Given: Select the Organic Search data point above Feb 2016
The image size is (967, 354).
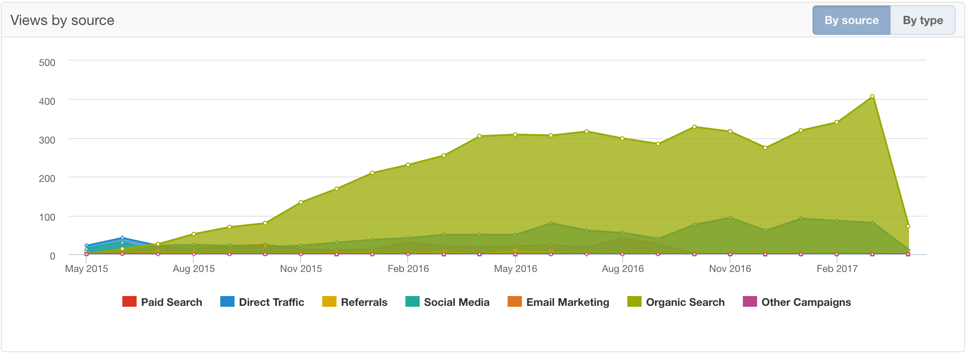Looking at the screenshot, I should tap(408, 165).
